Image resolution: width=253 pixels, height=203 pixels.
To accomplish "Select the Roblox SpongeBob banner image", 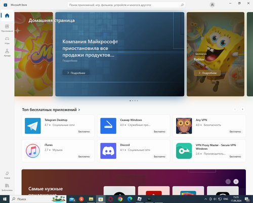I will tap(216, 54).
